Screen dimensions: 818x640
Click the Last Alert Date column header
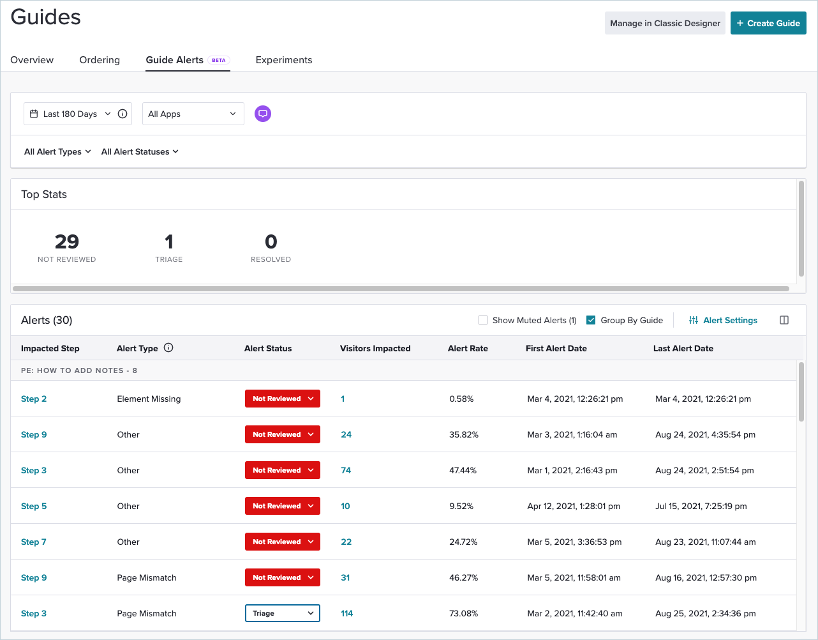[683, 348]
